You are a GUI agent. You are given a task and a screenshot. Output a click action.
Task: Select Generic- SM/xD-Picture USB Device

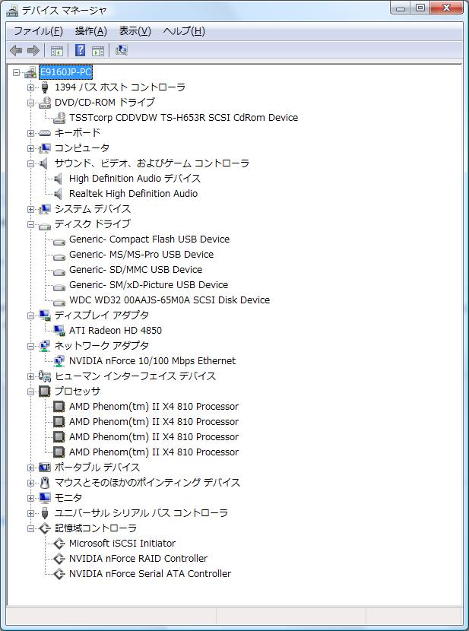click(x=148, y=285)
